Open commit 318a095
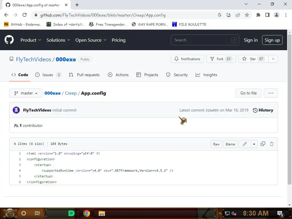This screenshot has width=292, height=219. 212,110
